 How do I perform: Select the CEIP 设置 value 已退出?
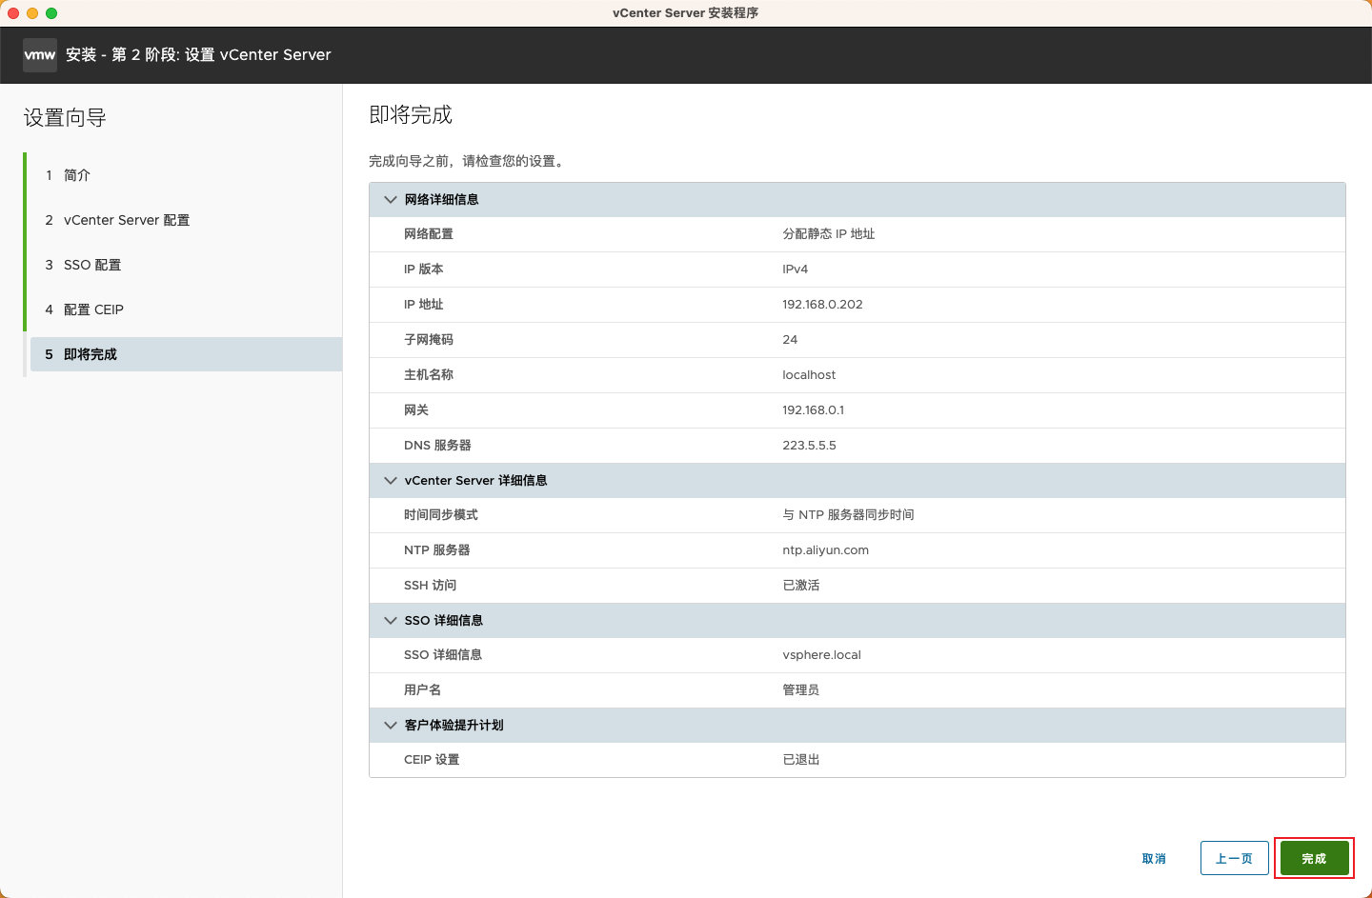pyautogui.click(x=800, y=760)
